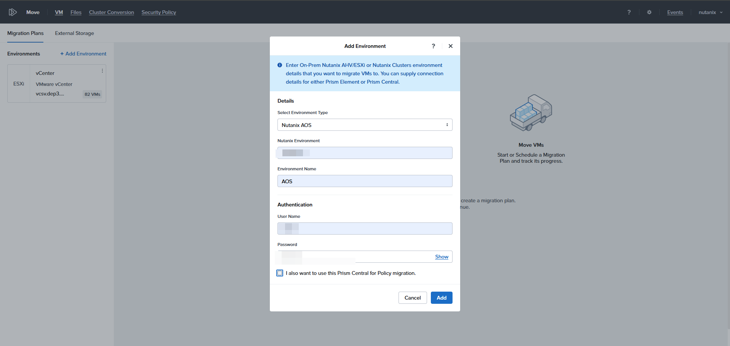Click the Environment Name field containing AOS
The width and height of the screenshot is (730, 346).
(365, 181)
